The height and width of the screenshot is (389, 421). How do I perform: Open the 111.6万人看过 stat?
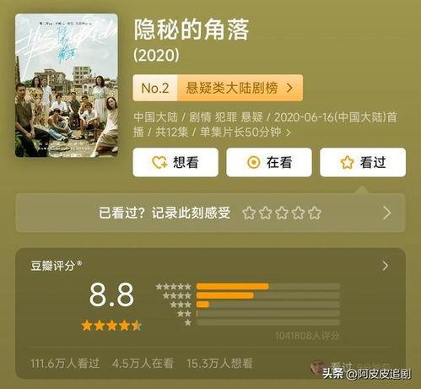(x=65, y=364)
